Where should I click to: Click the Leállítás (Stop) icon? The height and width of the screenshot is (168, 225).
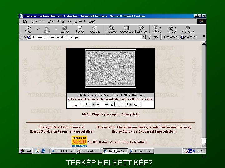(65, 28)
